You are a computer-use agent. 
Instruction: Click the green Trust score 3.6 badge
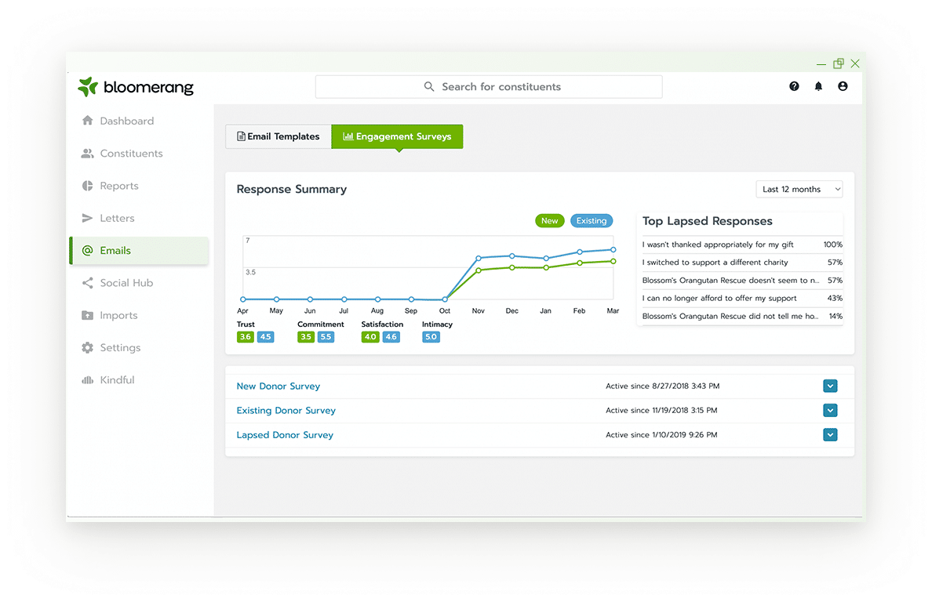click(246, 337)
